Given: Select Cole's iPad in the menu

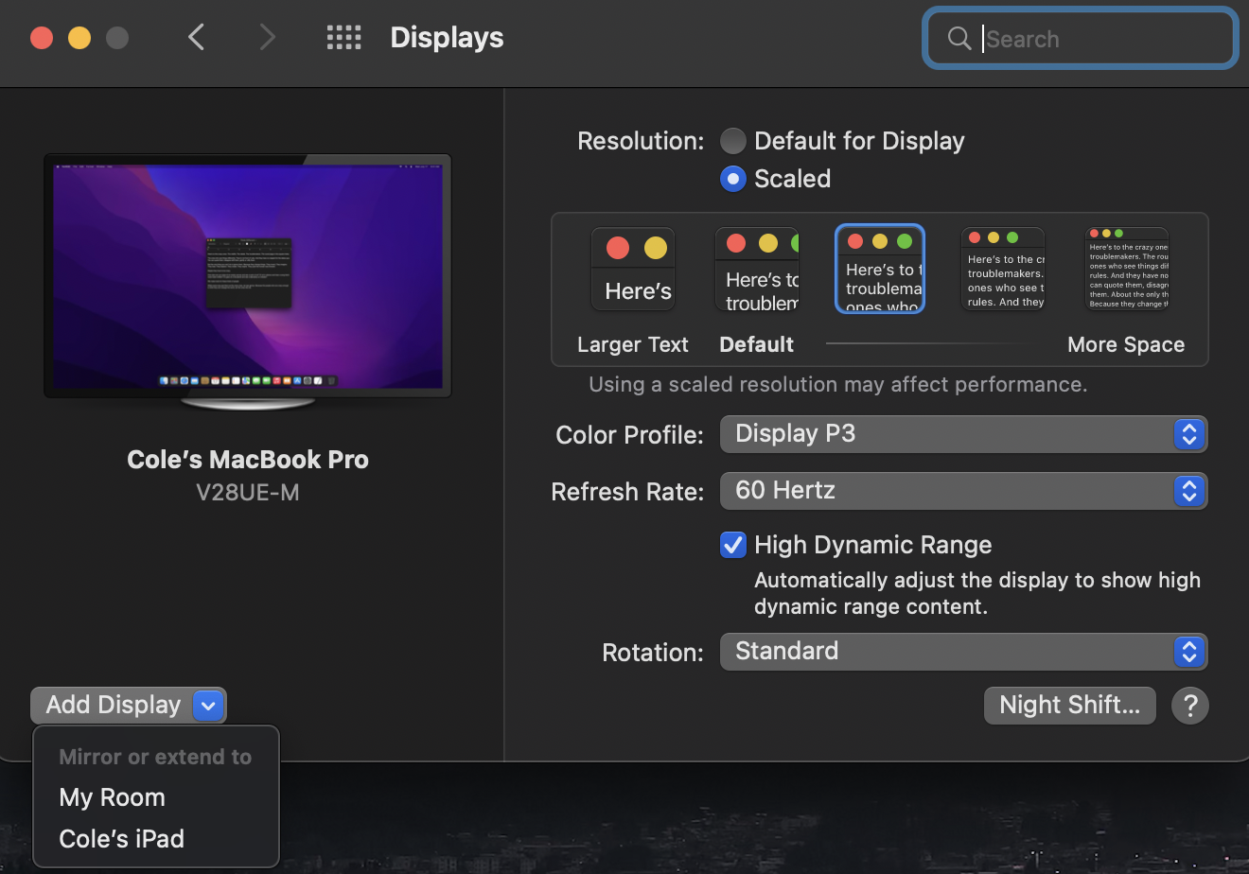Looking at the screenshot, I should coord(122,839).
